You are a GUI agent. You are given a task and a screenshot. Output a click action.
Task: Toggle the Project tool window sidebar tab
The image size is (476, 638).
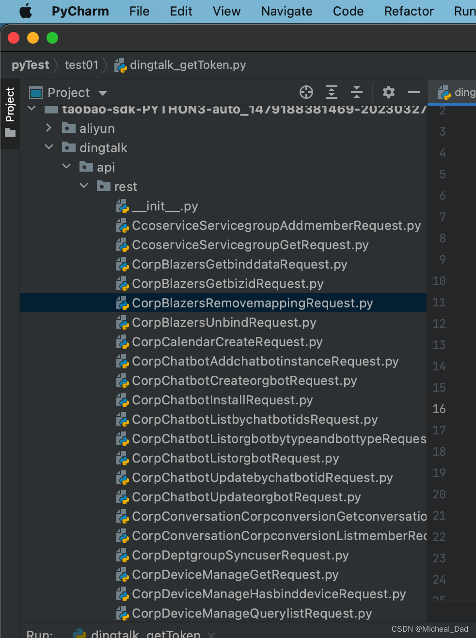tap(10, 112)
